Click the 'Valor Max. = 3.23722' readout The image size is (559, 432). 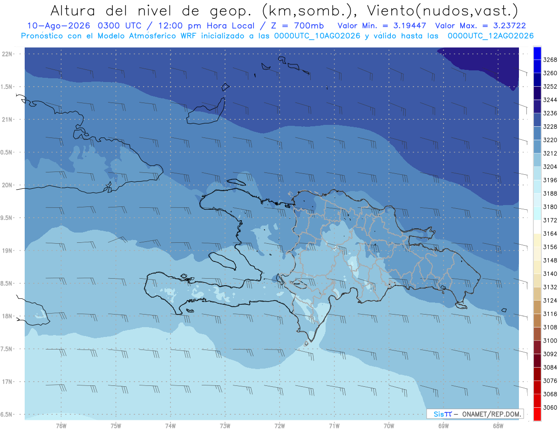tap(481, 26)
